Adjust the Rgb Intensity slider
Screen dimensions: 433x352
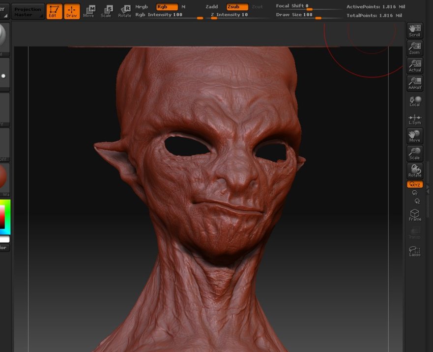169,15
